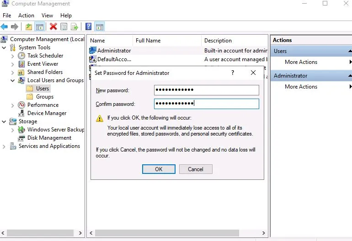Image resolution: width=352 pixels, height=241 pixels.
Task: Click the Administrator user account icon
Action: [92, 51]
